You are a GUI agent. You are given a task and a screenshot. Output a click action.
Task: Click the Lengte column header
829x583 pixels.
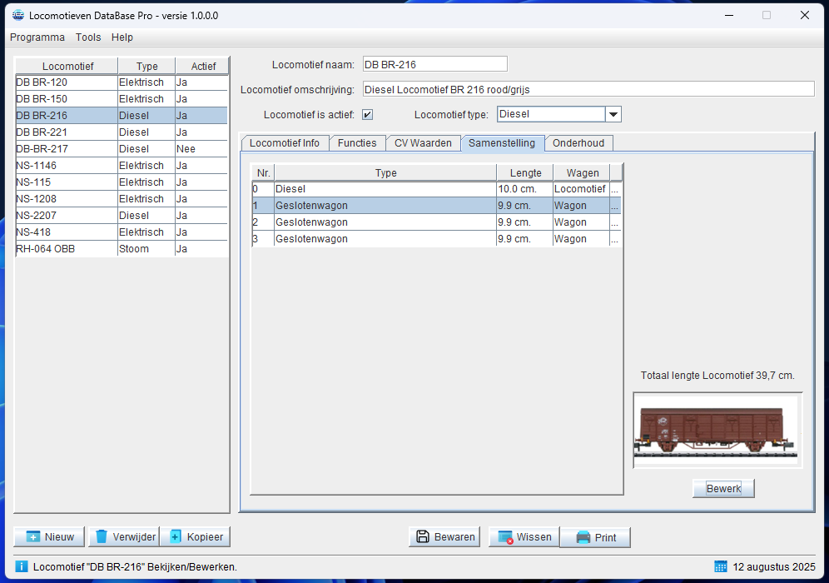tap(525, 173)
